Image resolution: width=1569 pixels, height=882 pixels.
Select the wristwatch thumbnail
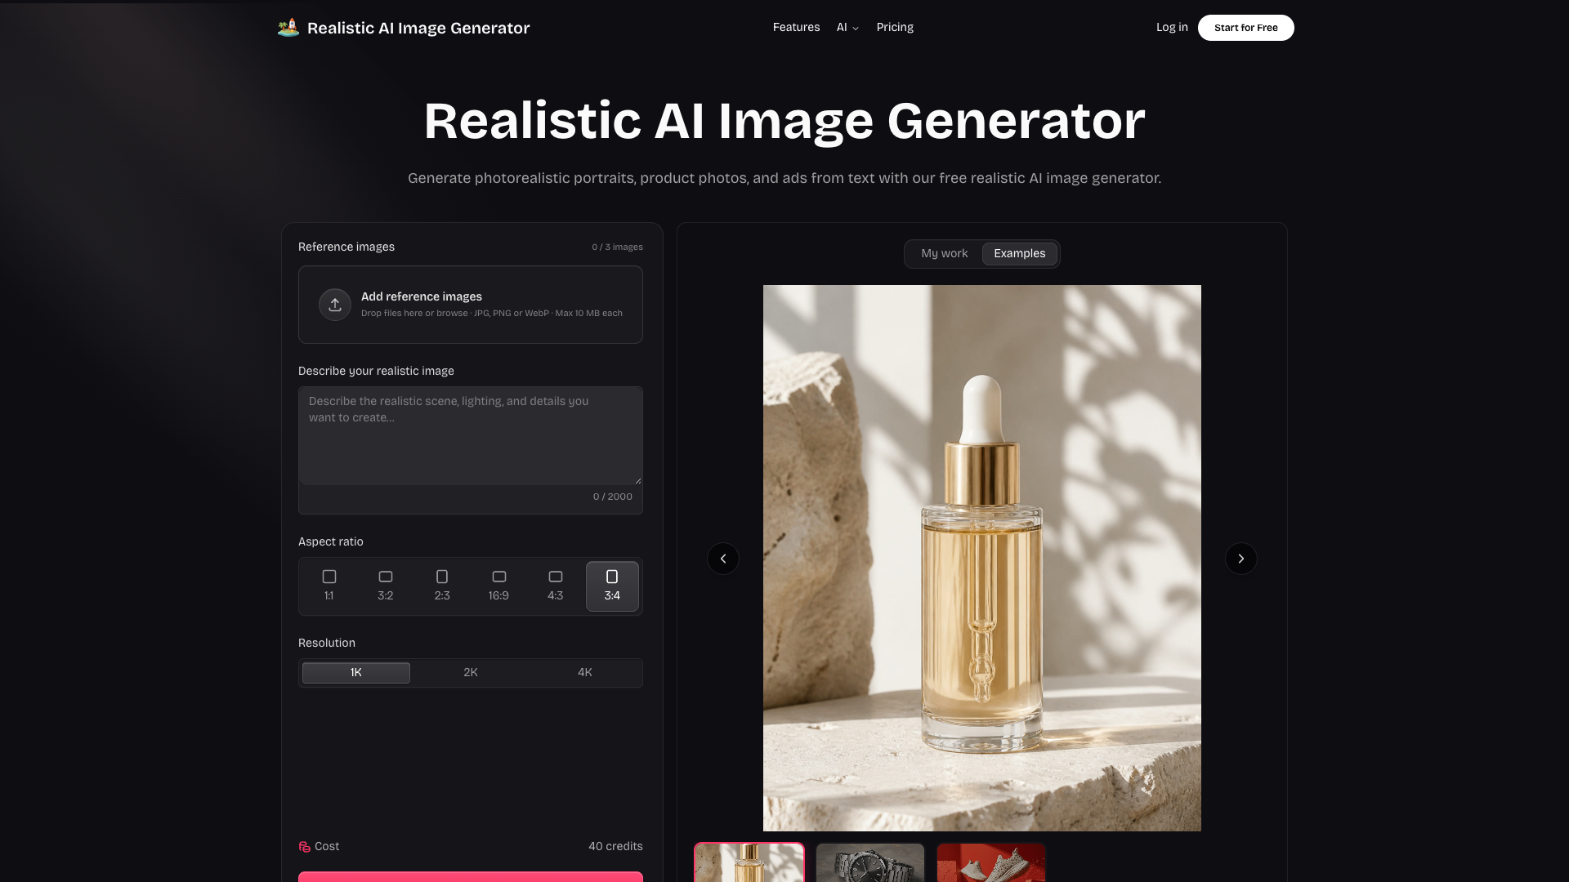coord(870,862)
